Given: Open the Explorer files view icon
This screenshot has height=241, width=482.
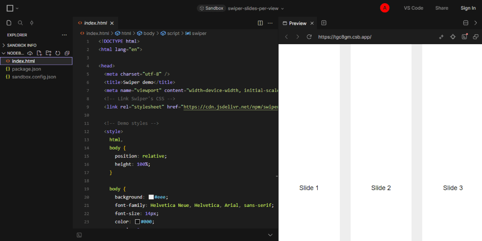Looking at the screenshot, I should pyautogui.click(x=9, y=23).
